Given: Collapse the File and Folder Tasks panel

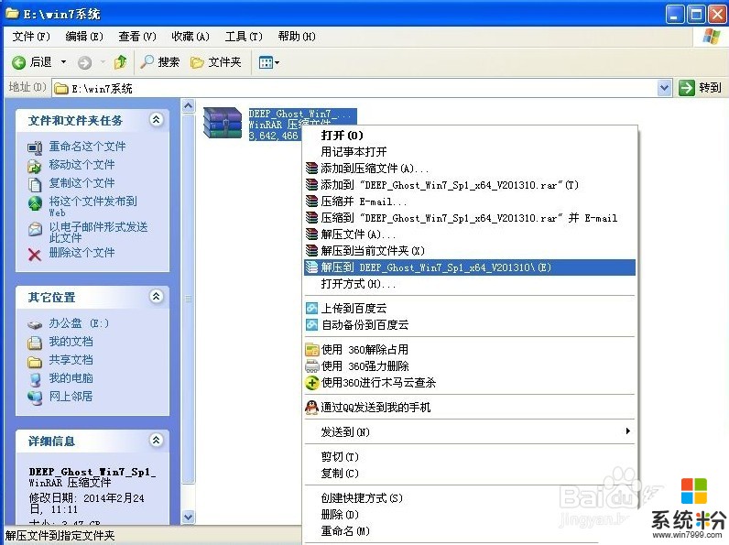Looking at the screenshot, I should 157,120.
